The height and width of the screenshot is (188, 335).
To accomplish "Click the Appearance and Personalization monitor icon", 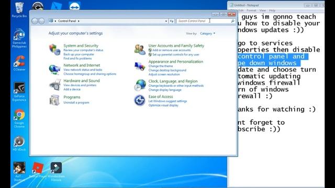I will click(x=140, y=66).
